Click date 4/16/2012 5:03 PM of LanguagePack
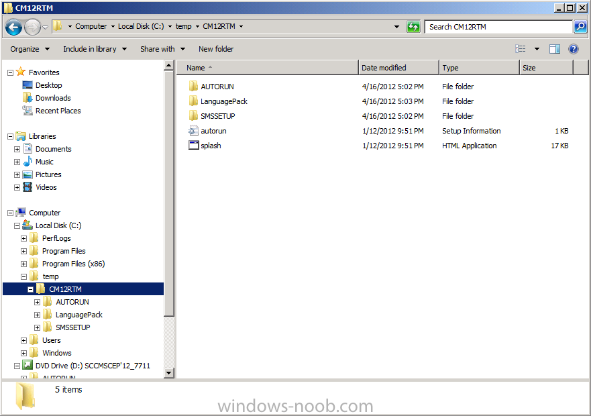591x416 pixels. click(x=392, y=101)
